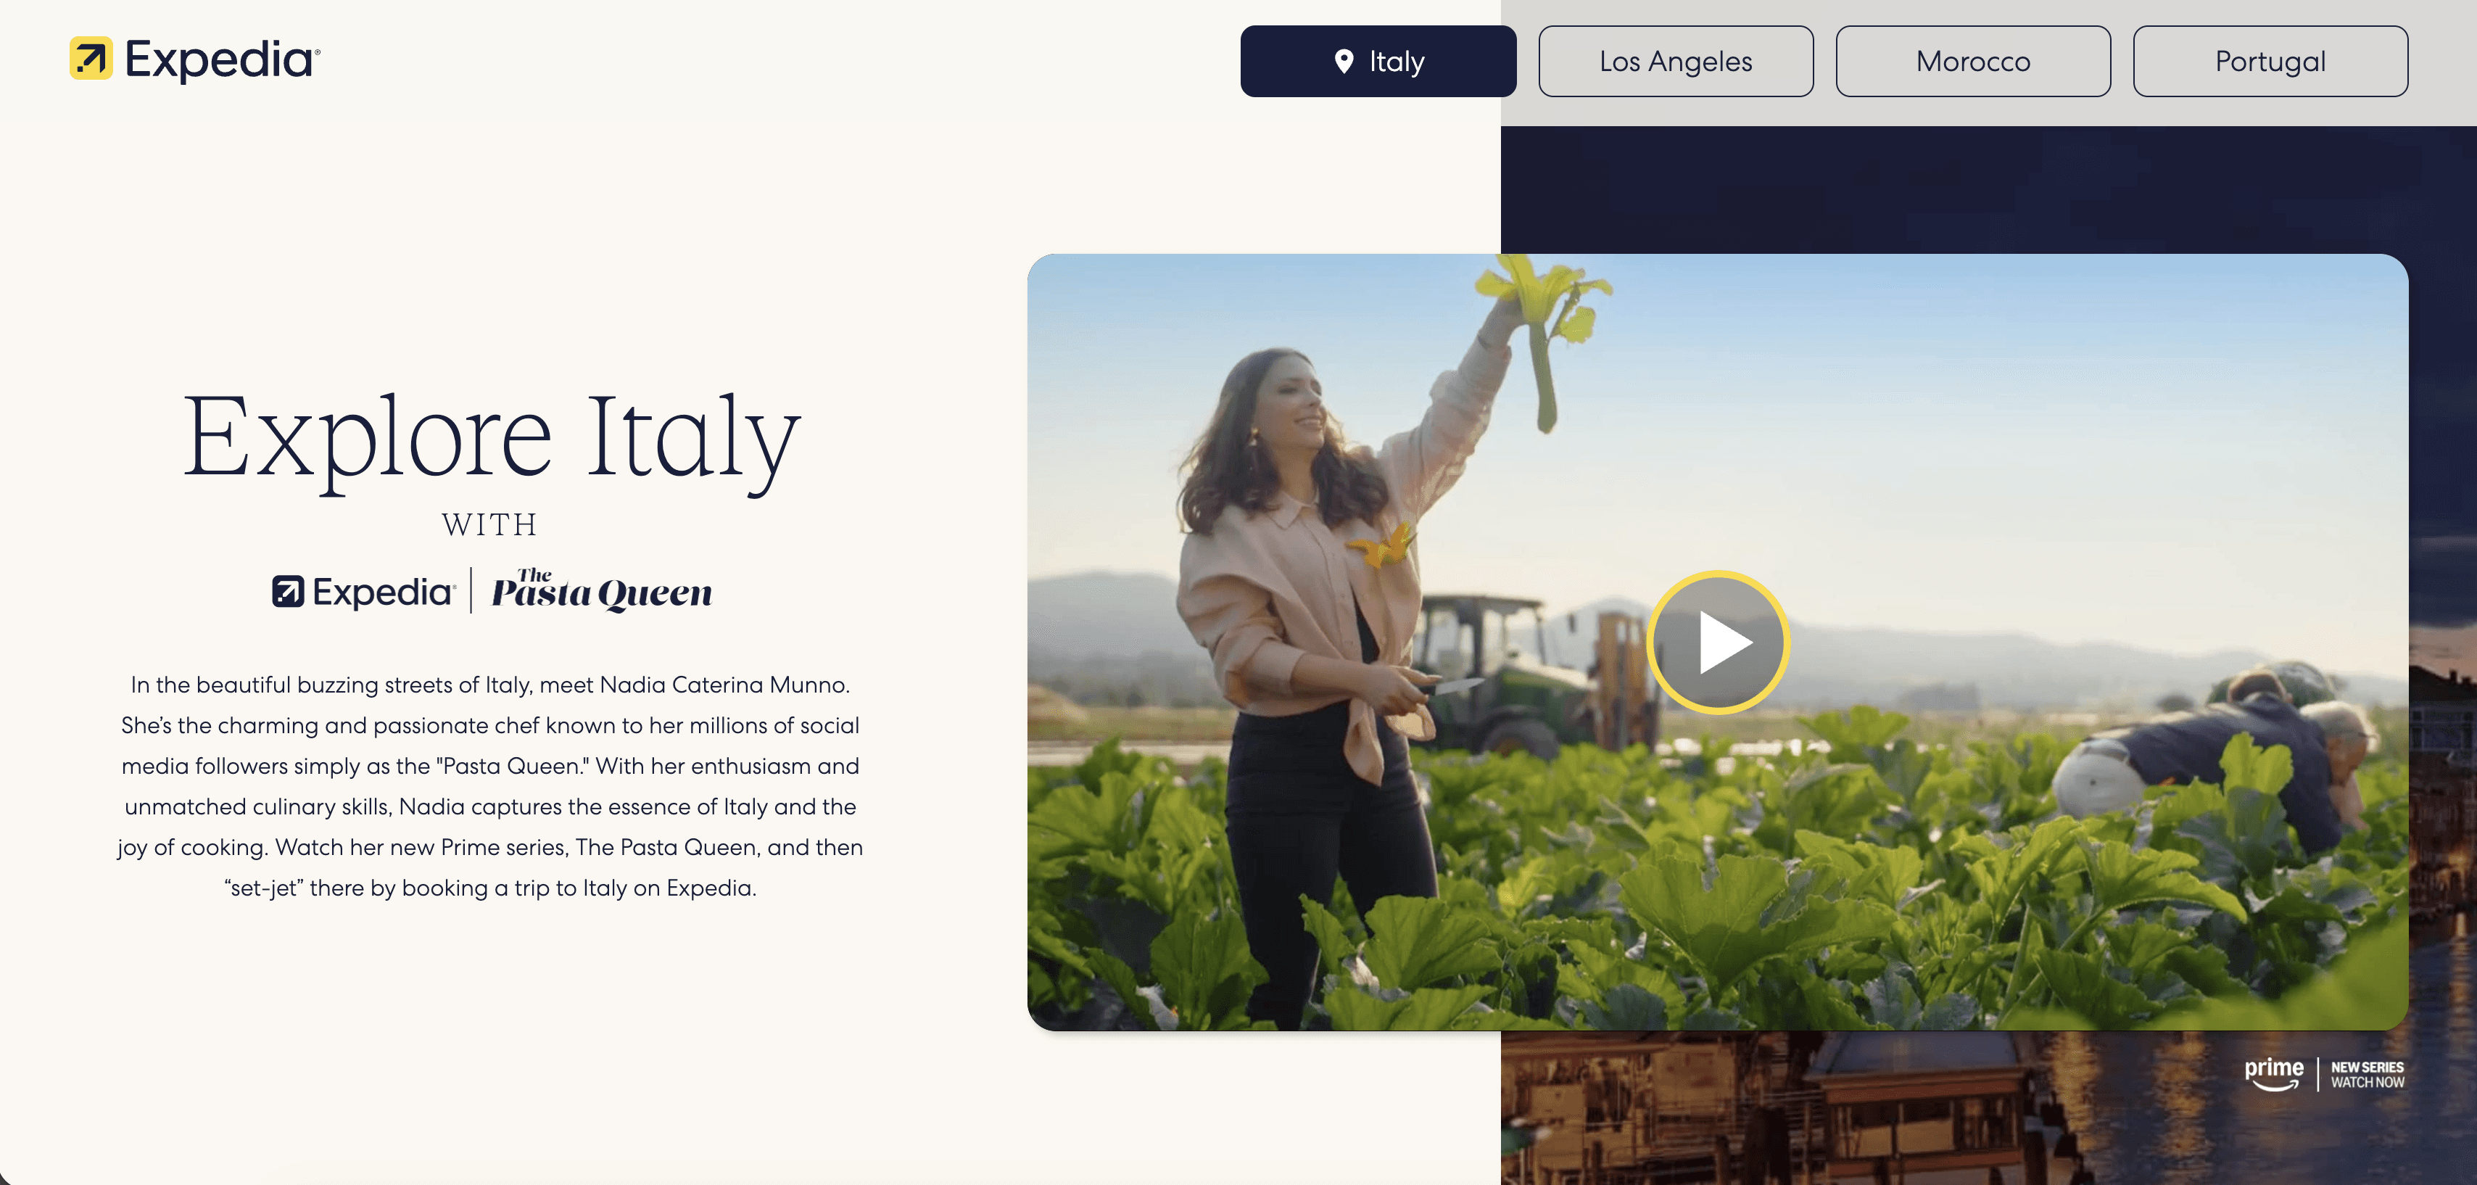
Task: Click the Explore Italy heading
Action: (x=490, y=437)
